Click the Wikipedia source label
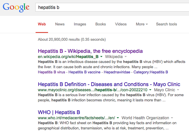The image size is (189, 134). (x=114, y=57)
